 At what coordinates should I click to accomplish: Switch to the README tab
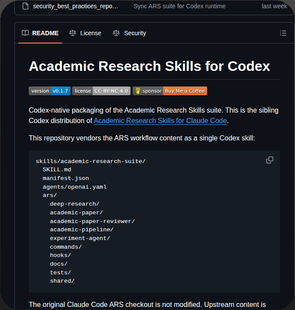pos(40,33)
